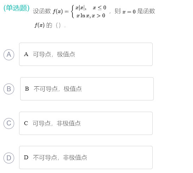Image resolution: width=193 pixels, height=173 pixels.
Task: Select the circled A radio button
Action: [9, 55]
